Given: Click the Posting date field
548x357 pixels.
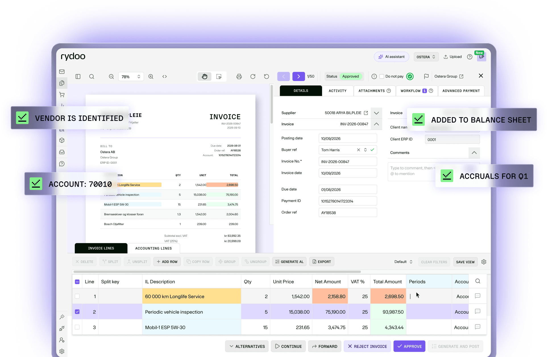Looking at the screenshot, I should [348, 138].
